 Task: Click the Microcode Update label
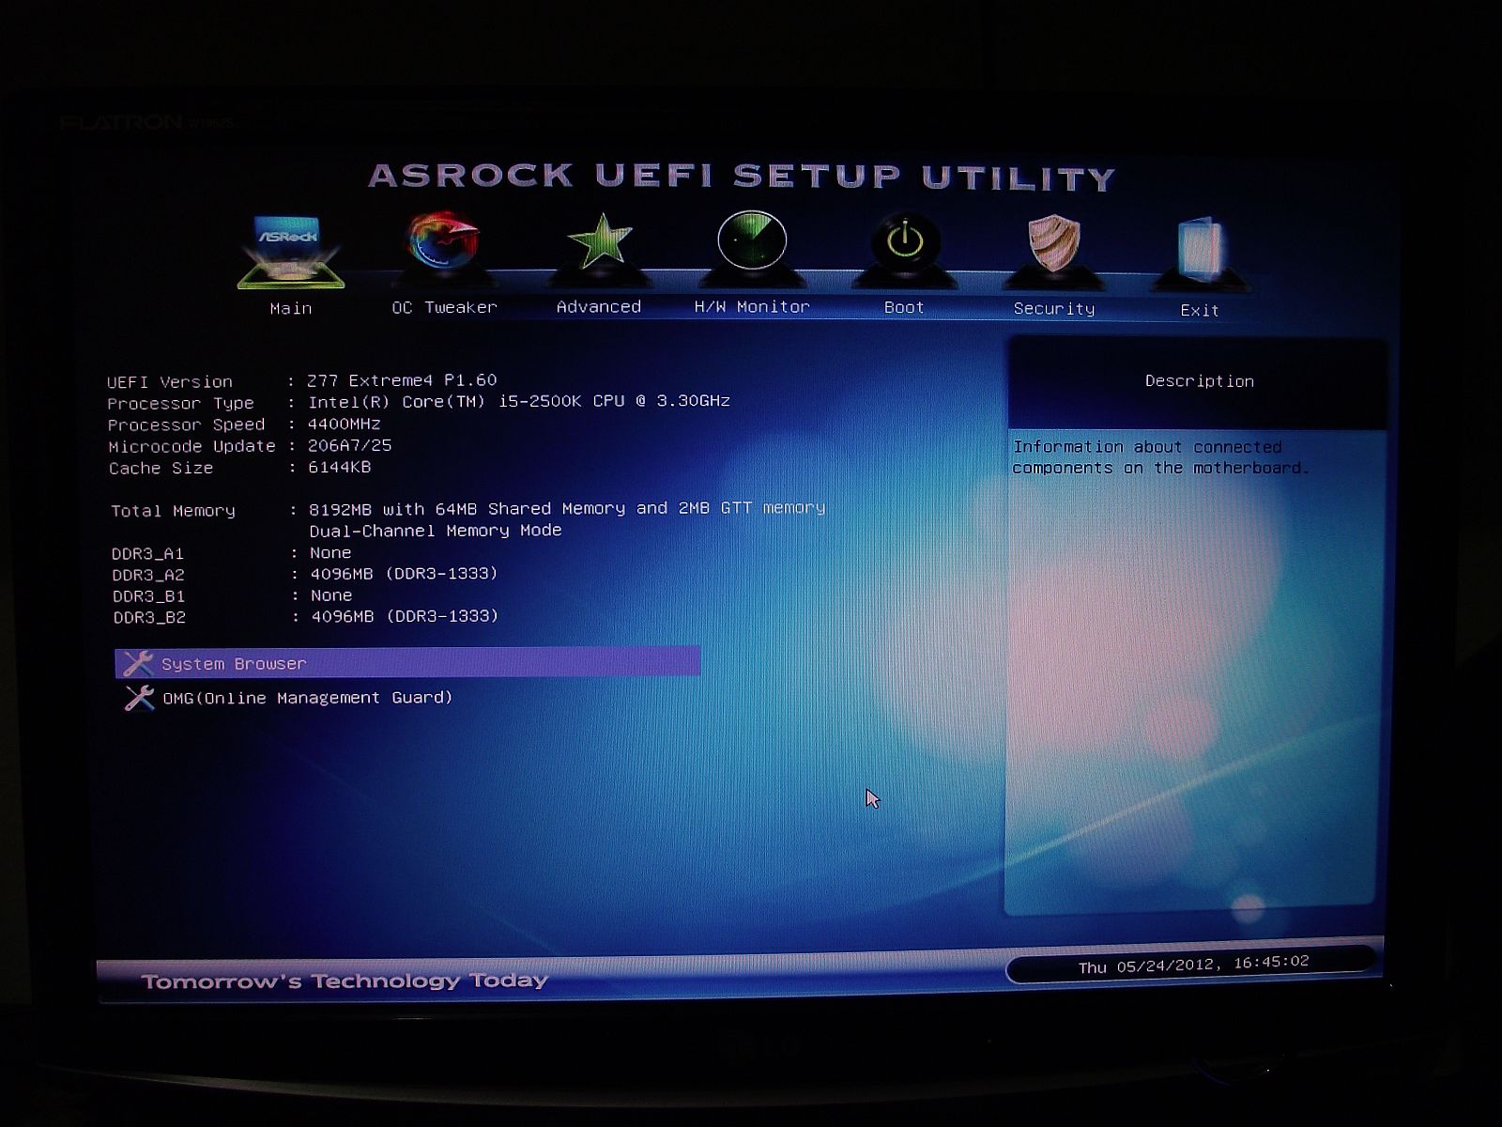192,447
